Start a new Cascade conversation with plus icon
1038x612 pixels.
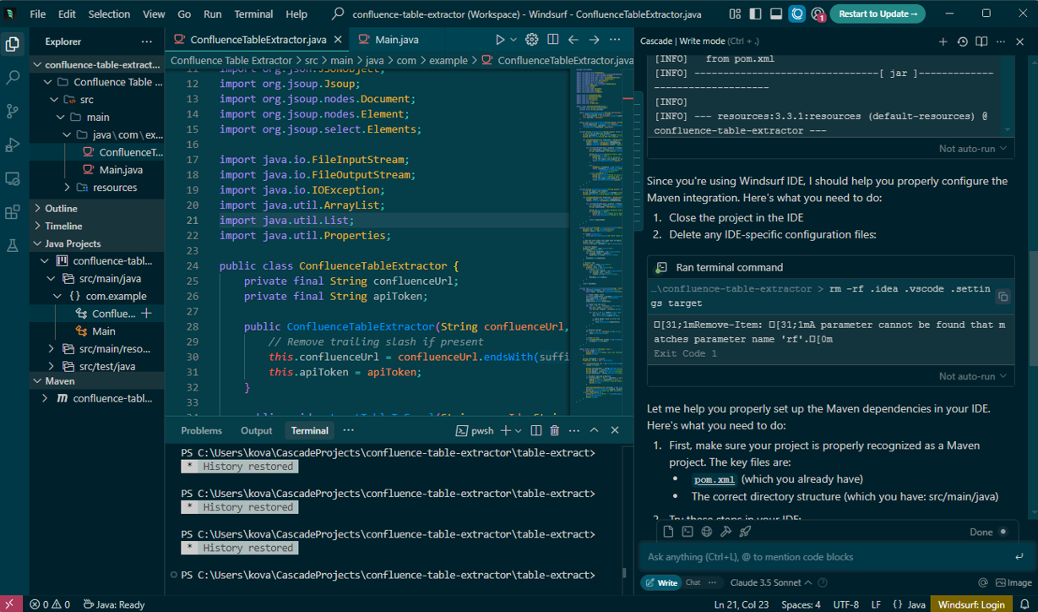point(943,41)
